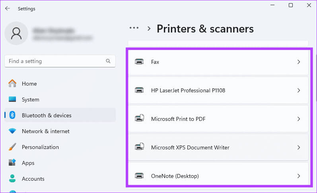The image size is (317, 193).
Task: Close the Settings window
Action: pos(309,5)
